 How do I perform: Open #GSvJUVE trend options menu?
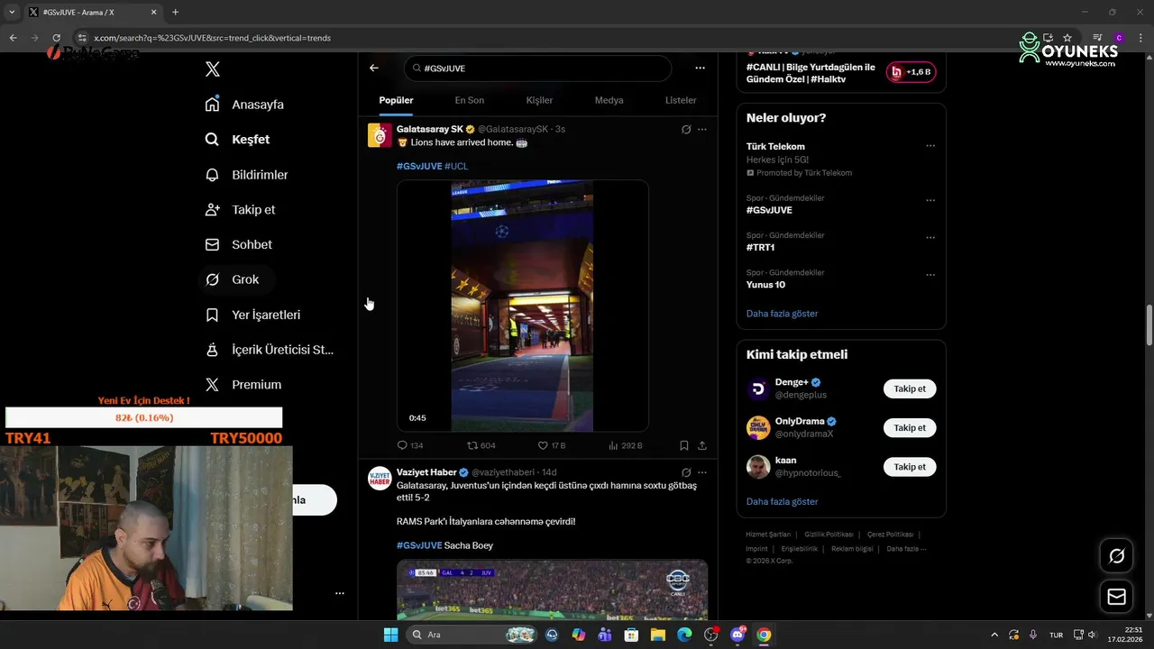pos(930,200)
